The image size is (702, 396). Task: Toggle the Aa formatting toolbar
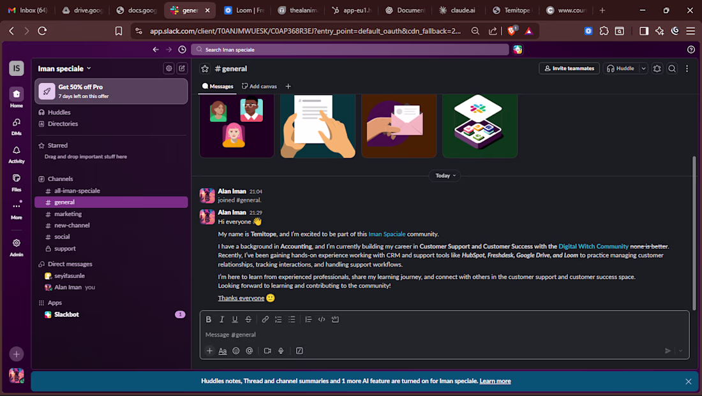[x=223, y=351]
